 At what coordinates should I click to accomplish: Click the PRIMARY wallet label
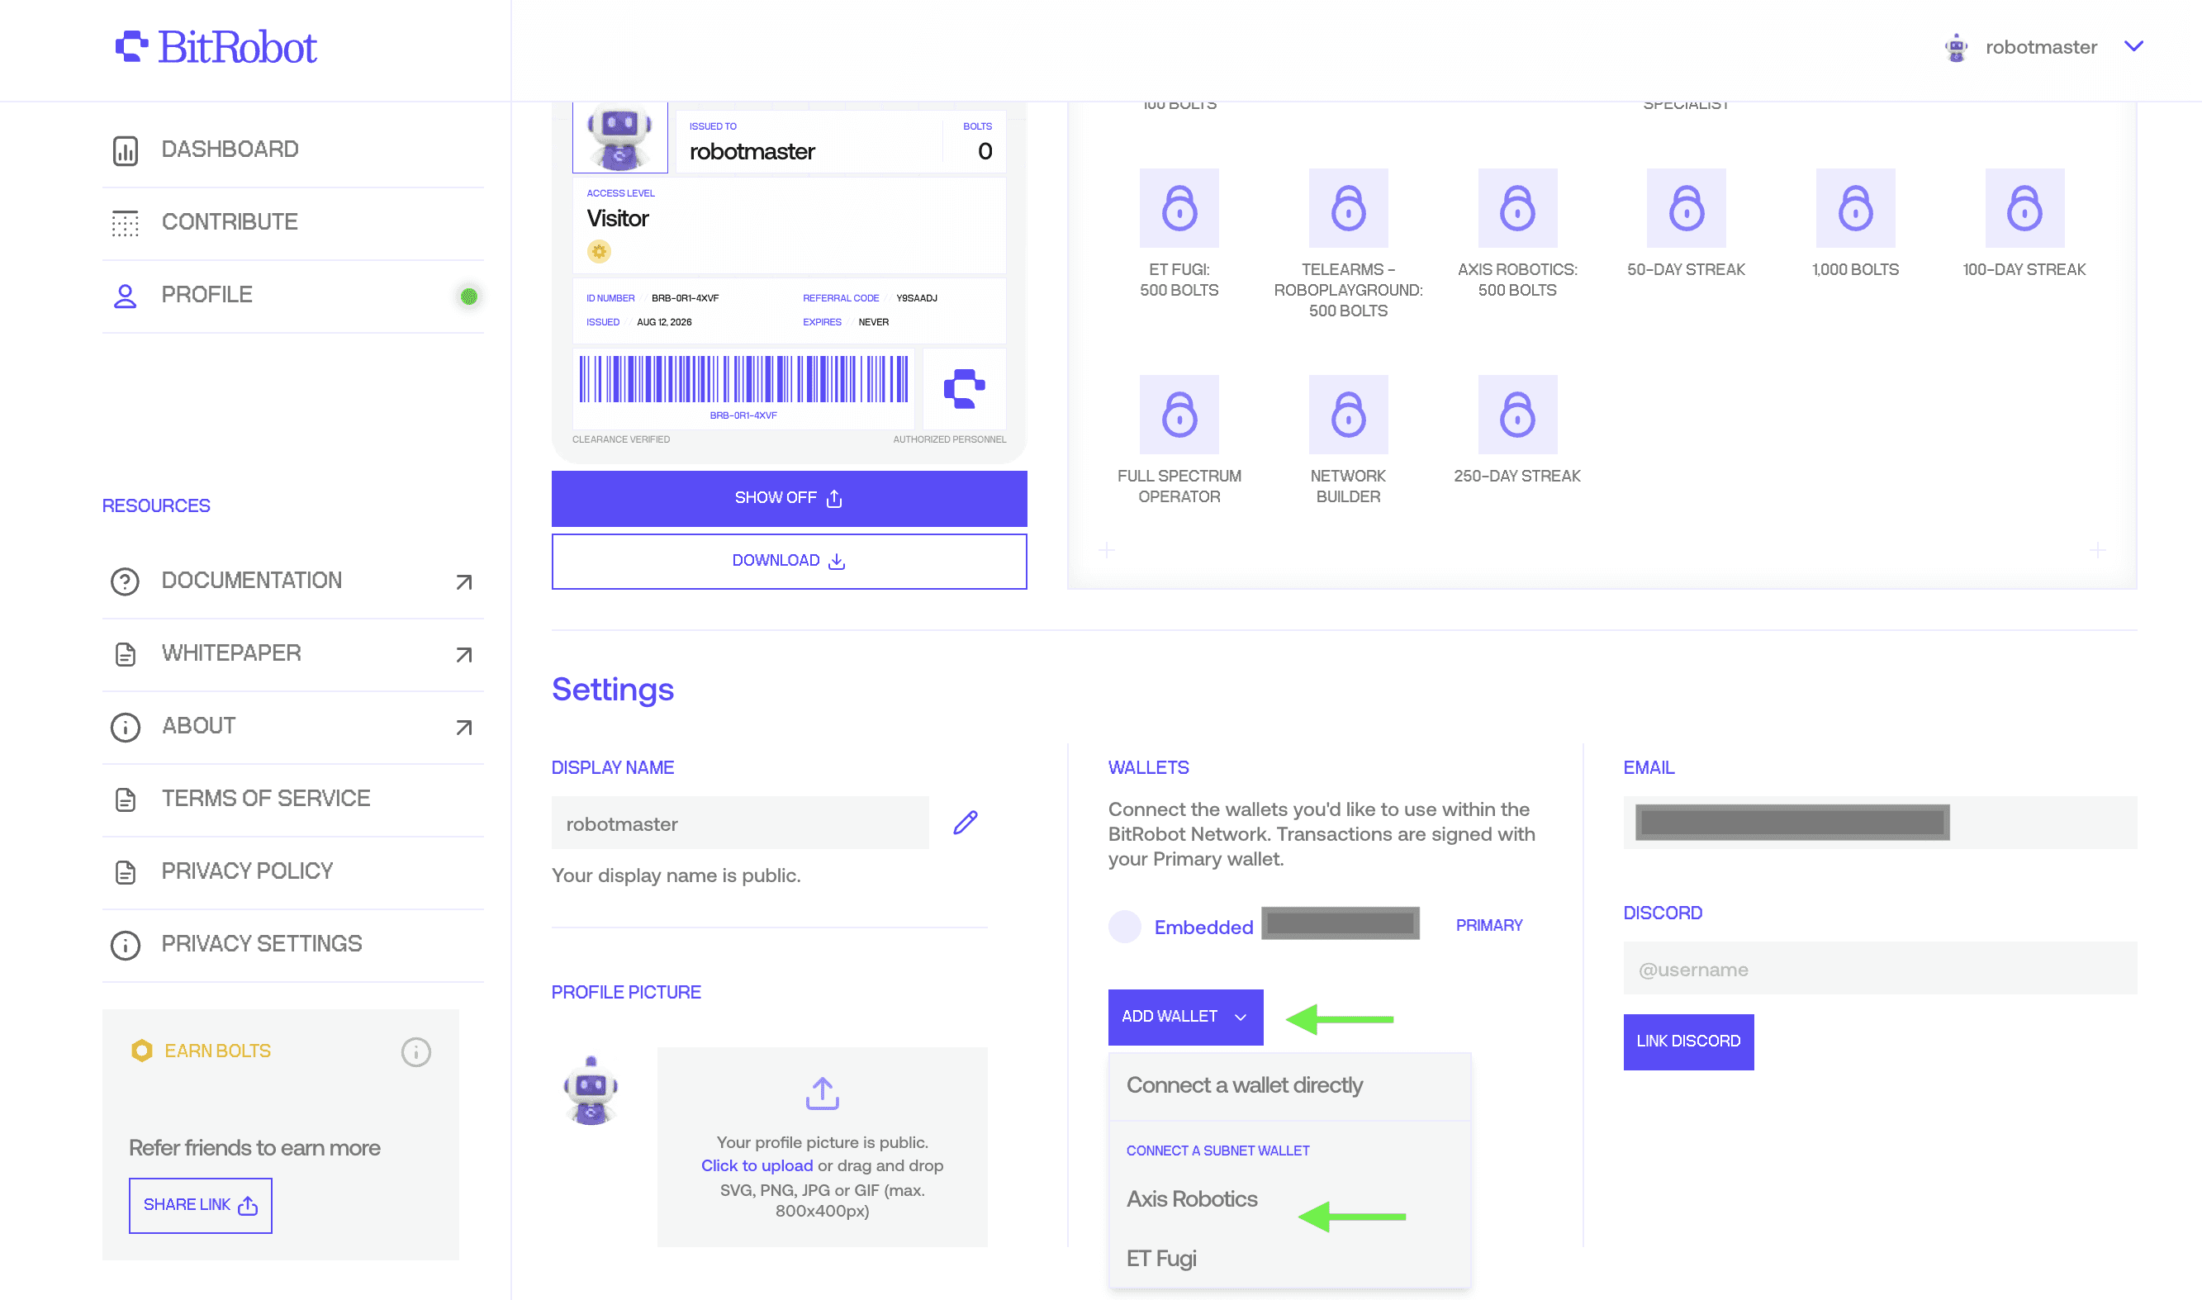[x=1489, y=926]
